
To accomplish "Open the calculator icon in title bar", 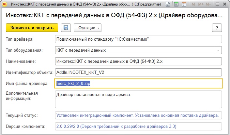I will (x=176, y=4).
